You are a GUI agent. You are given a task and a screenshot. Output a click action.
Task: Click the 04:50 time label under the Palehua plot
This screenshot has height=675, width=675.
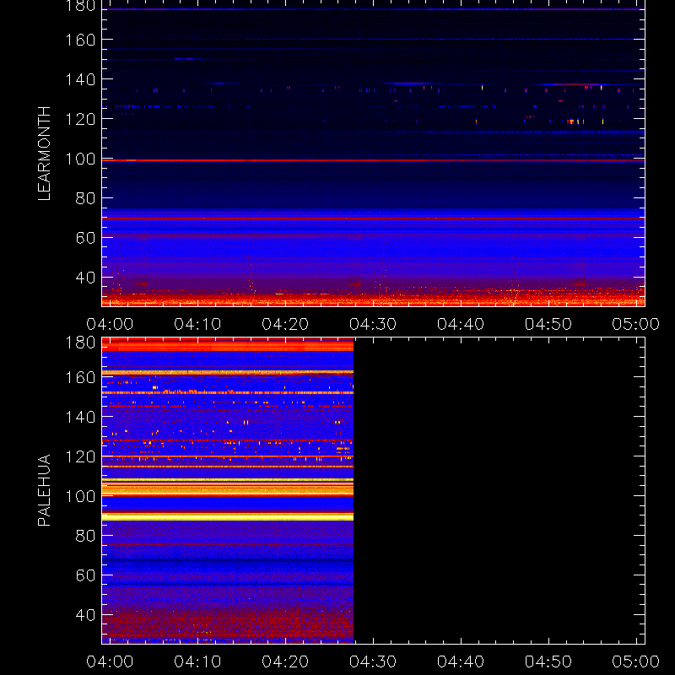[x=548, y=661]
